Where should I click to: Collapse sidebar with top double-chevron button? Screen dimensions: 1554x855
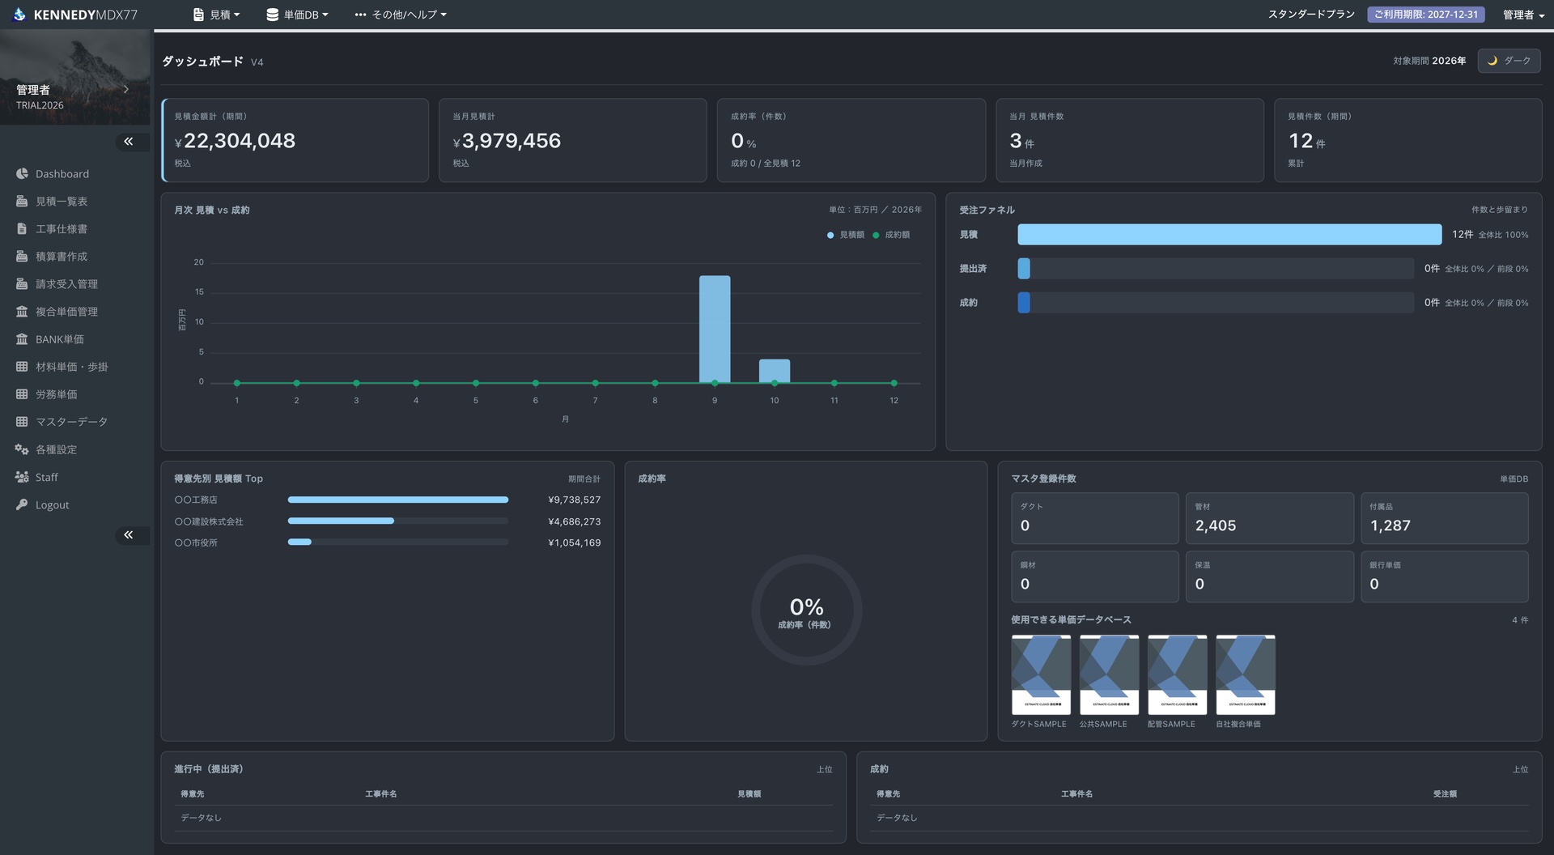coord(129,142)
